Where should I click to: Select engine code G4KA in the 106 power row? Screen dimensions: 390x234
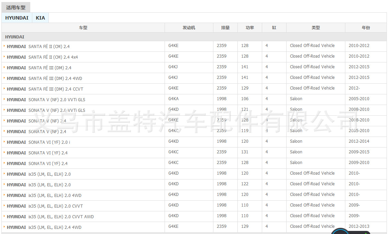point(174,99)
